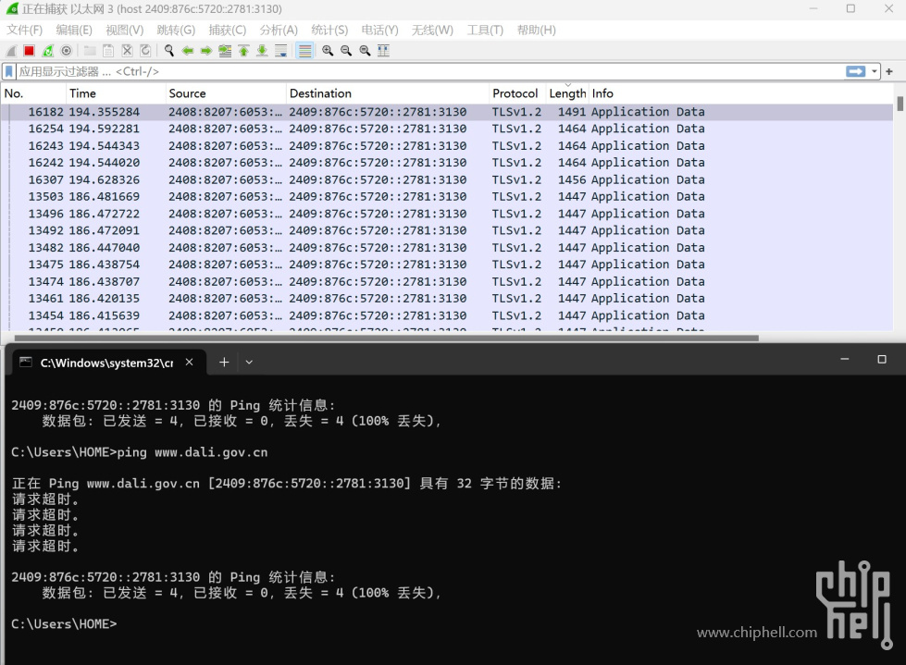Open the 无线(W) menu
Image resolution: width=906 pixels, height=665 pixels.
tap(432, 30)
